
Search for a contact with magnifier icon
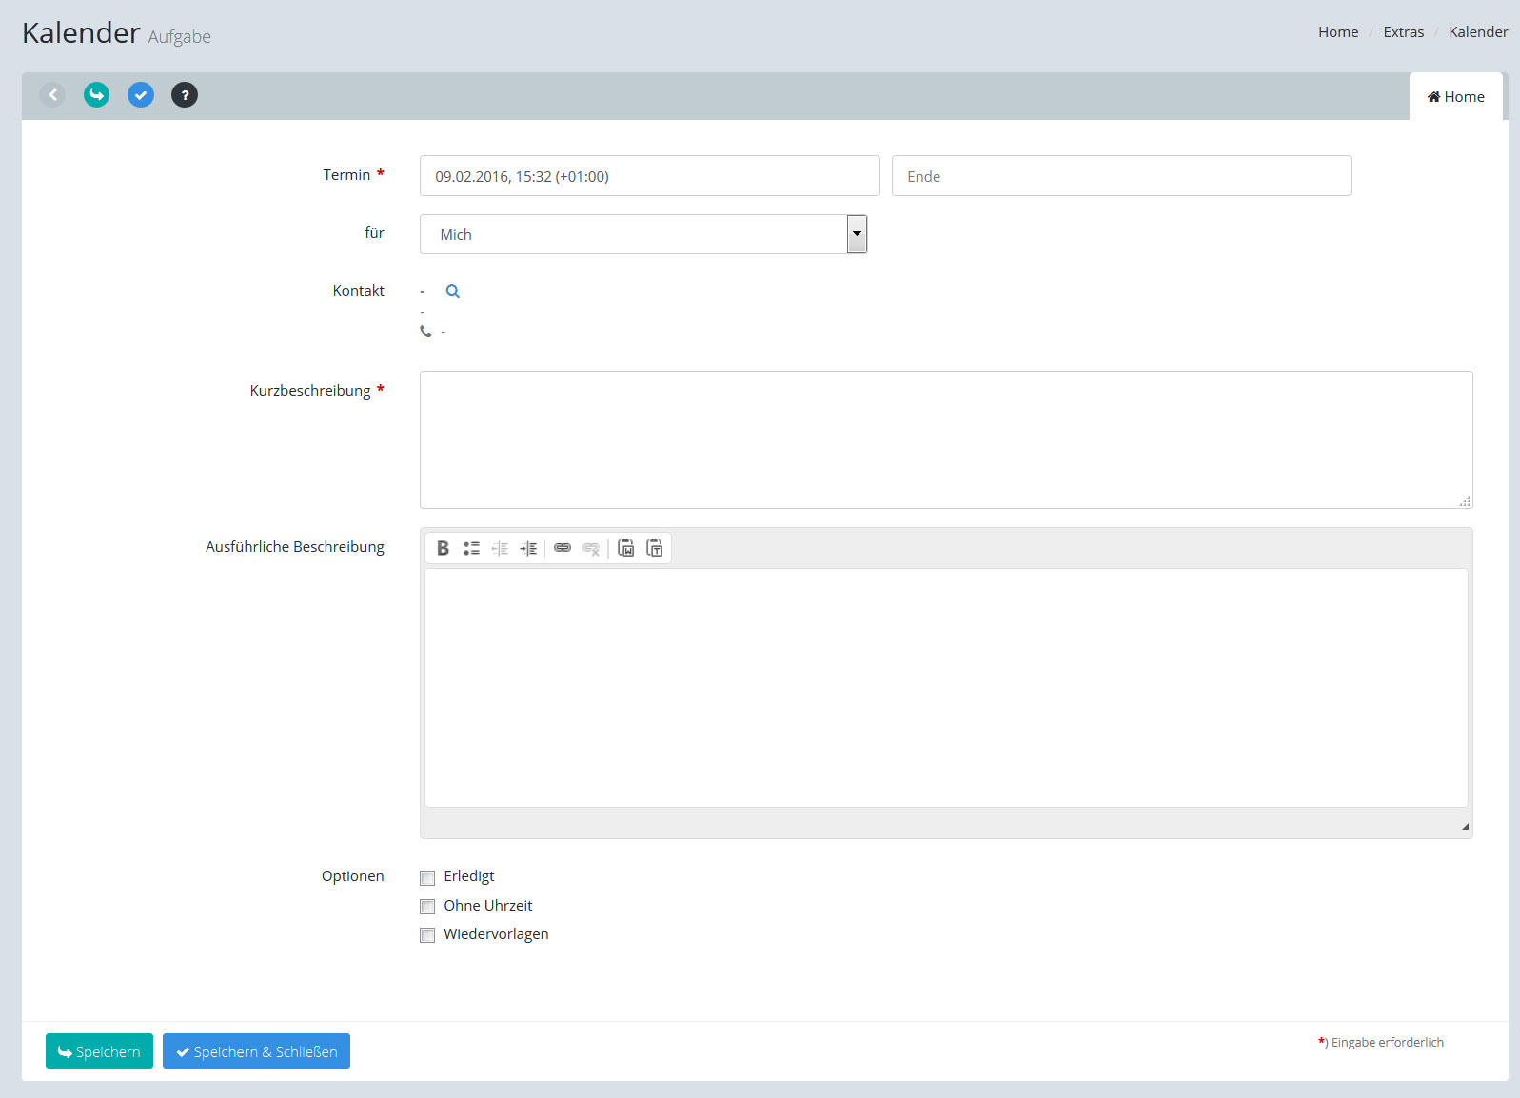453,292
